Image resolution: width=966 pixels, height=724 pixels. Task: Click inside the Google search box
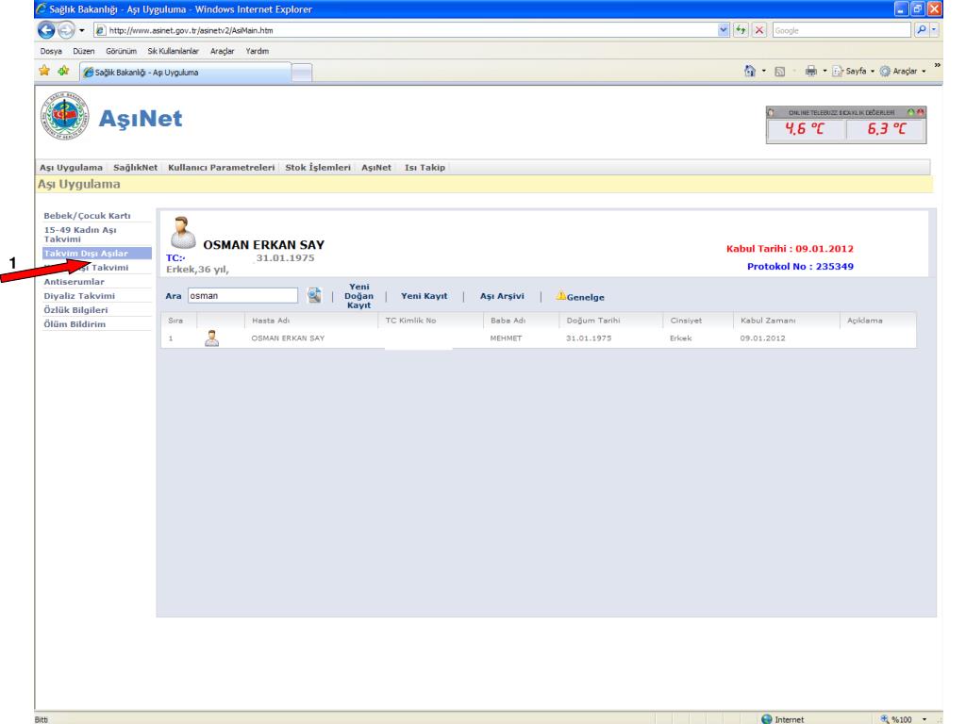coord(841,30)
